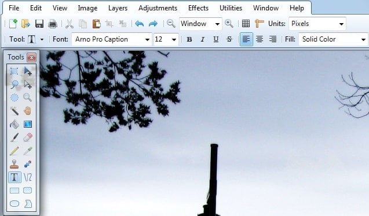Select the Move Selected Pixels tool
This screenshot has width=369, height=216.
point(28,71)
